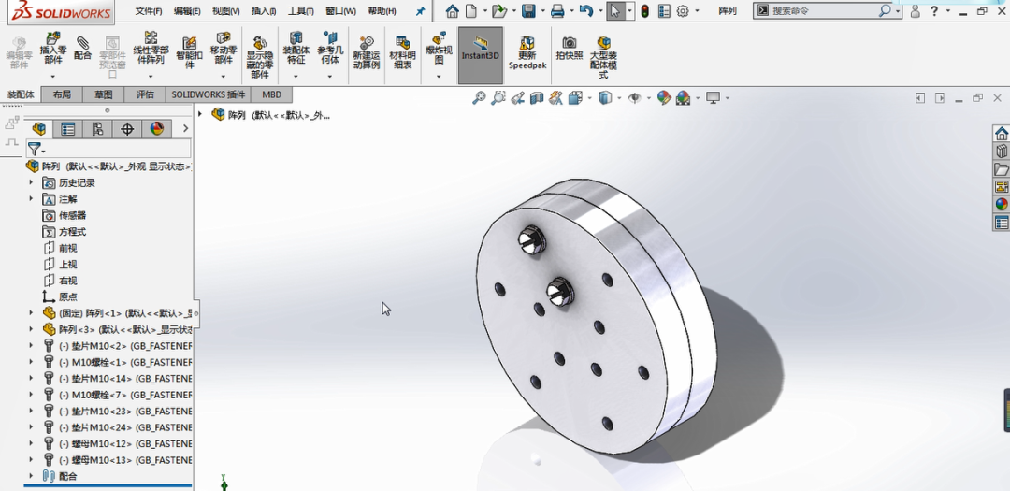Expand the 注解 tree node
1010x491 pixels.
pyautogui.click(x=31, y=198)
